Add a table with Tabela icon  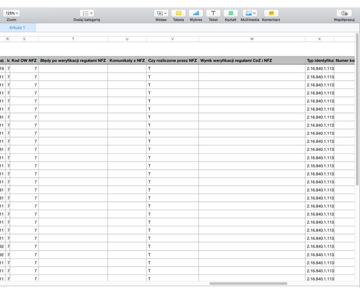(178, 13)
